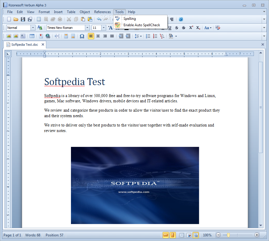Toggle justify text alignment

112,36
